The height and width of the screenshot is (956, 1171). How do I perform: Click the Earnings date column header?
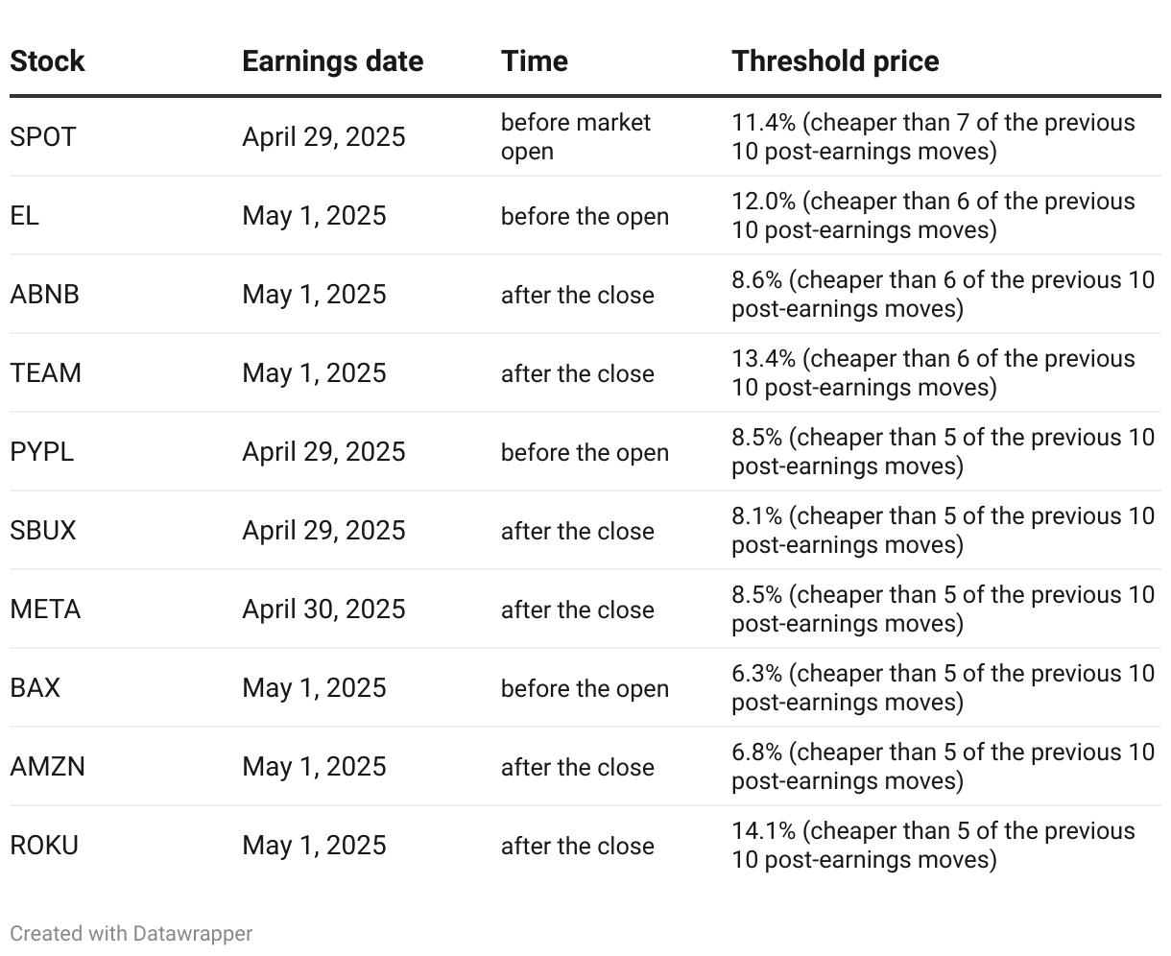(332, 61)
